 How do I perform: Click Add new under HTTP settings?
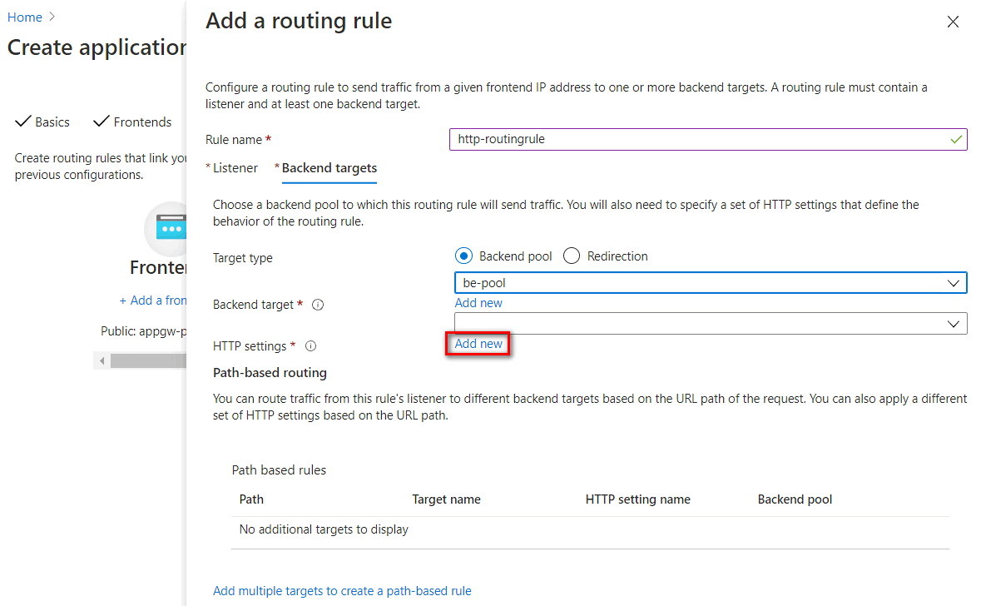pyautogui.click(x=478, y=343)
